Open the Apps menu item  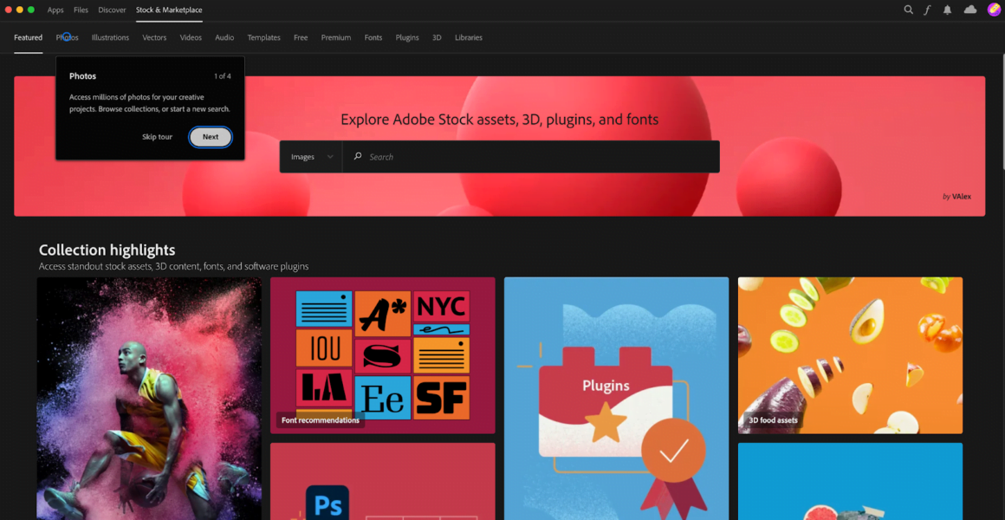[55, 10]
